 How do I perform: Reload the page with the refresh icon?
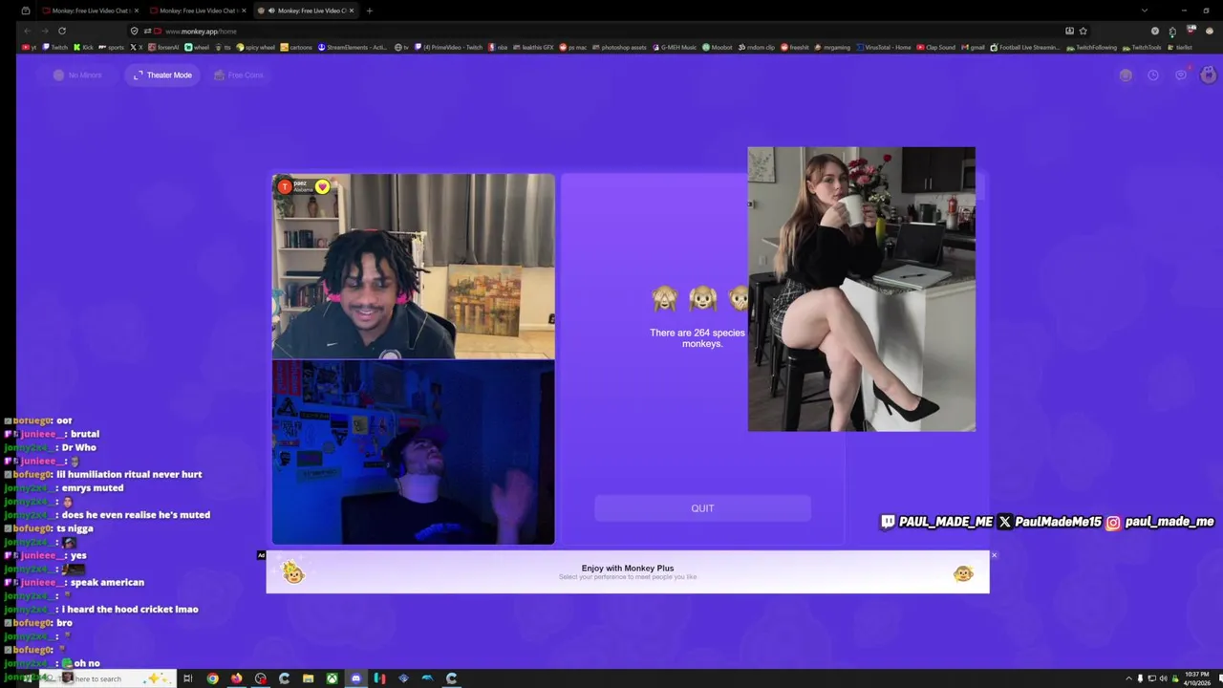pyautogui.click(x=62, y=31)
